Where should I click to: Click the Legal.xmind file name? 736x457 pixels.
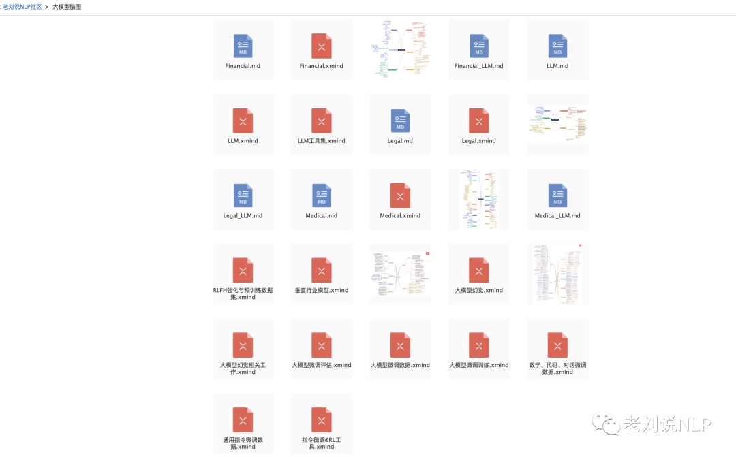click(479, 141)
